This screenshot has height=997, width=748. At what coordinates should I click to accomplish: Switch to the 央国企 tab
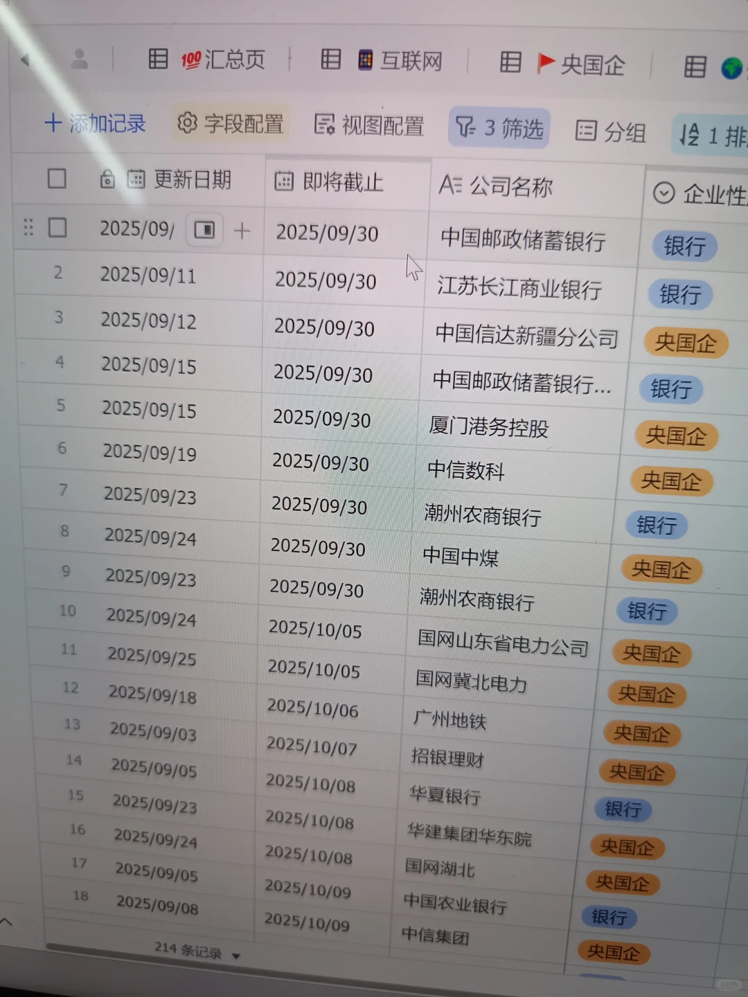(562, 64)
